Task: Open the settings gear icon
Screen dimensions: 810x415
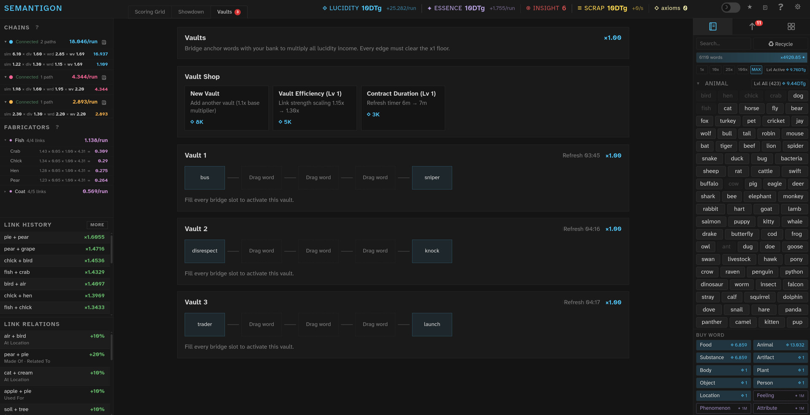Action: coord(797,7)
